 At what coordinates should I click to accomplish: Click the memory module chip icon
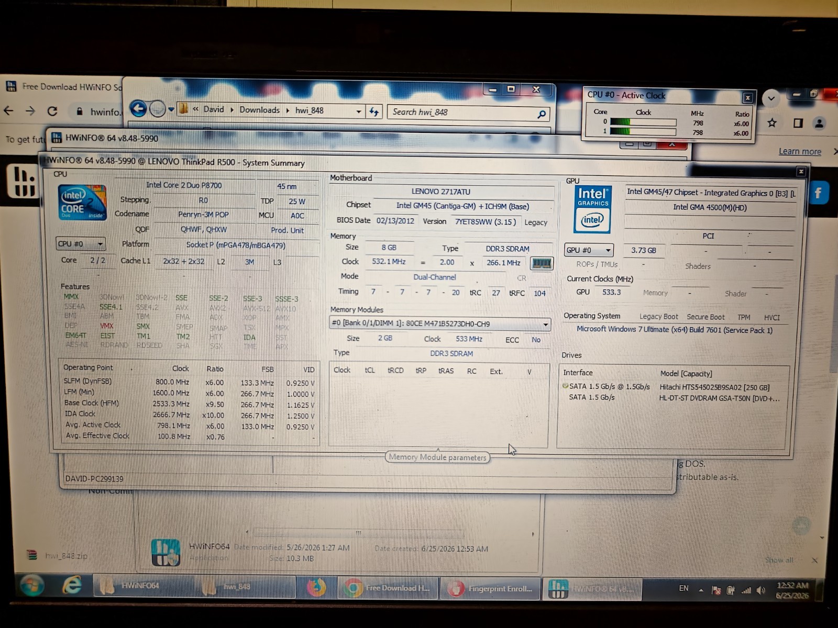541,263
